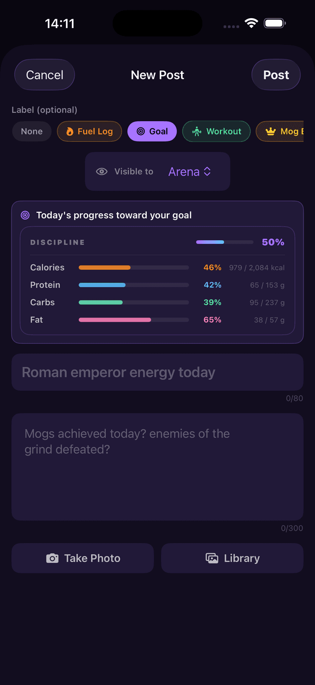Click the Roman emperor energy today title field
Viewport: 315px width, 685px height.
pyautogui.click(x=157, y=372)
